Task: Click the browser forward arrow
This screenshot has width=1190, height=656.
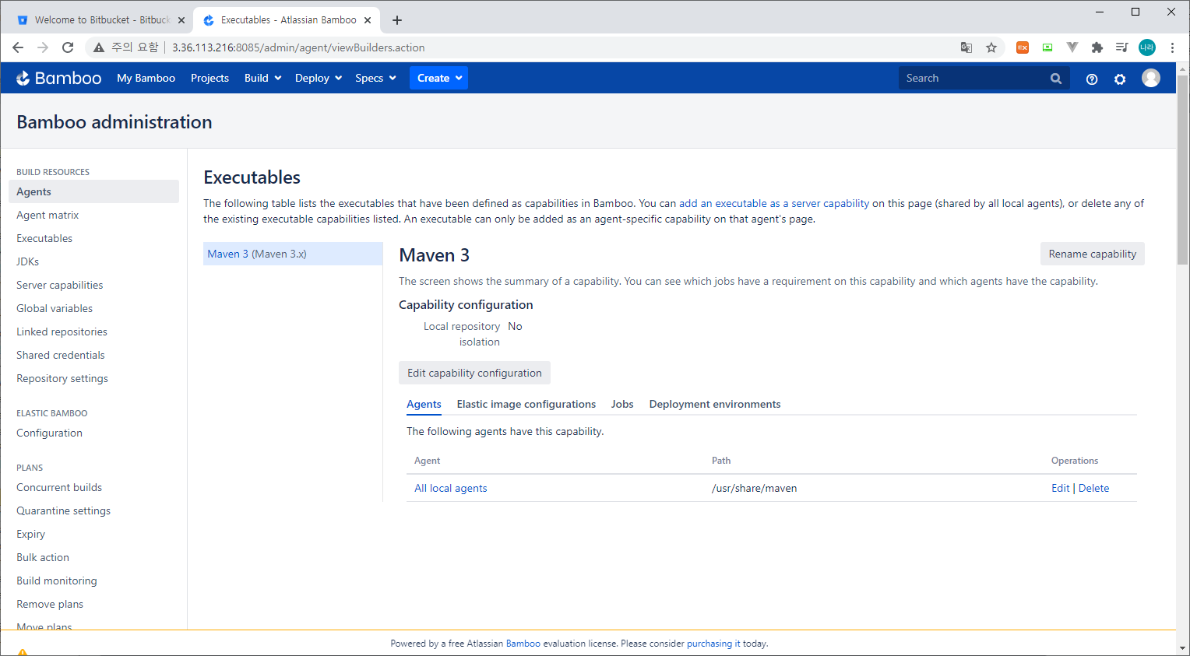Action: (x=43, y=47)
